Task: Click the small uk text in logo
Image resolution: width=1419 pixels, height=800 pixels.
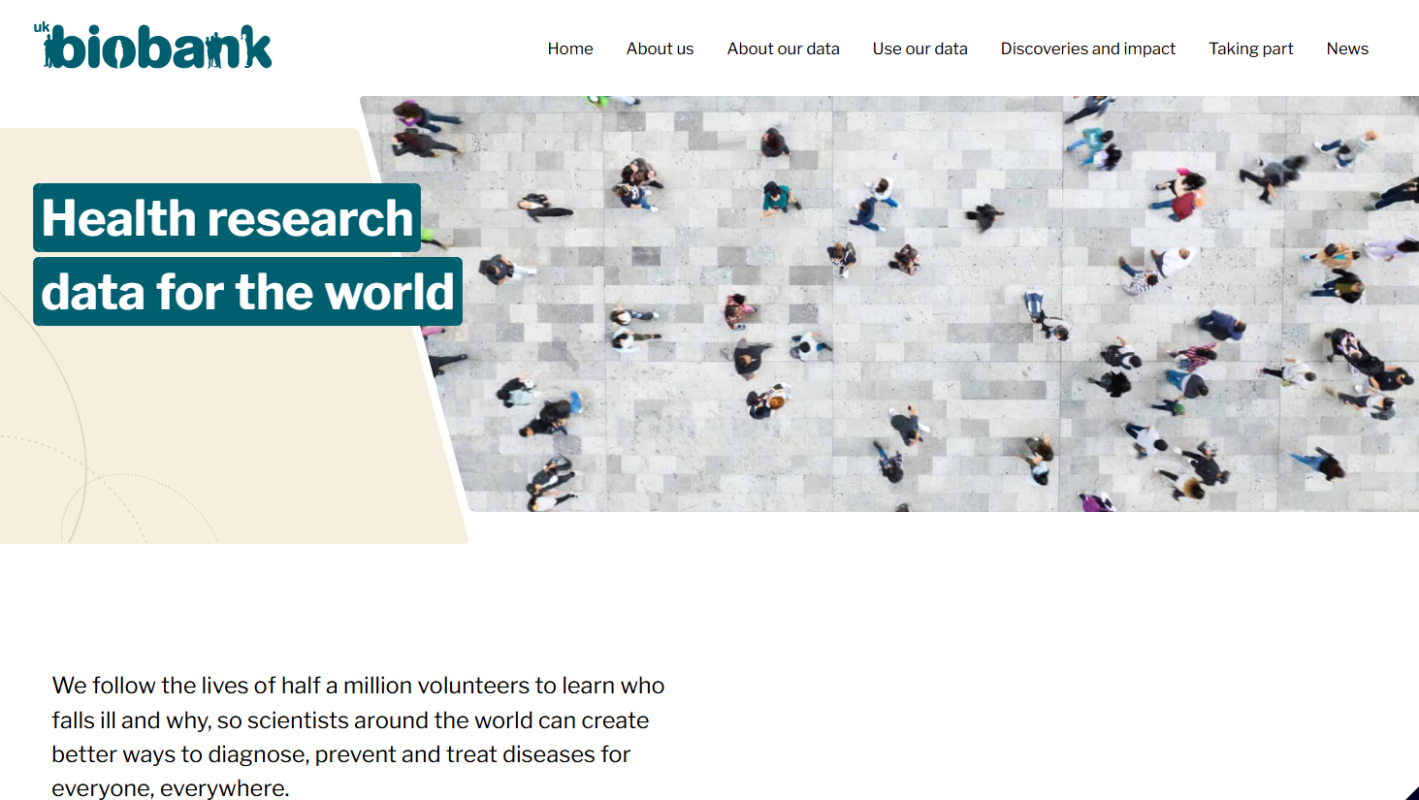Action: 41,27
